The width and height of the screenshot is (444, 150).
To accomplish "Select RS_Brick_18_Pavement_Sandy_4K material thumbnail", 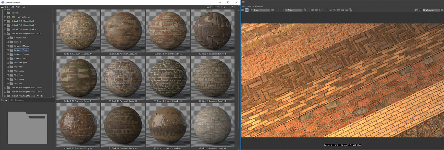I will click(168, 78).
